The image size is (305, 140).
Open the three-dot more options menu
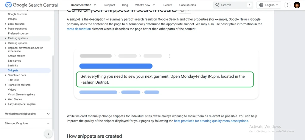click(287, 5)
